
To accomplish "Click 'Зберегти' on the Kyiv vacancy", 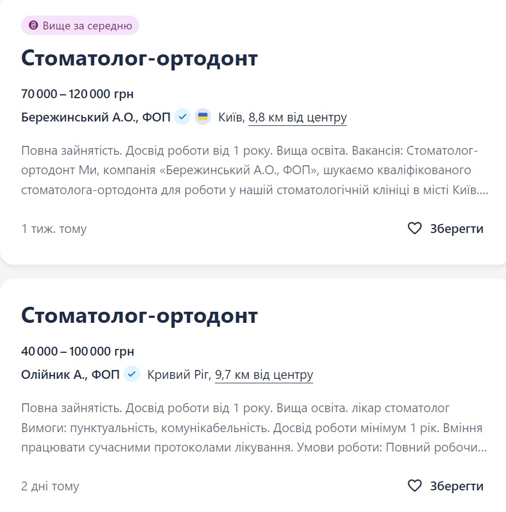I will coord(457,228).
